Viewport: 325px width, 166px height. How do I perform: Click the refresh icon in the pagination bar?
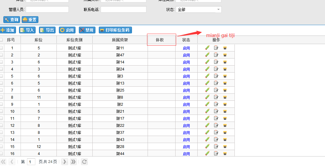pyautogui.click(x=84, y=162)
